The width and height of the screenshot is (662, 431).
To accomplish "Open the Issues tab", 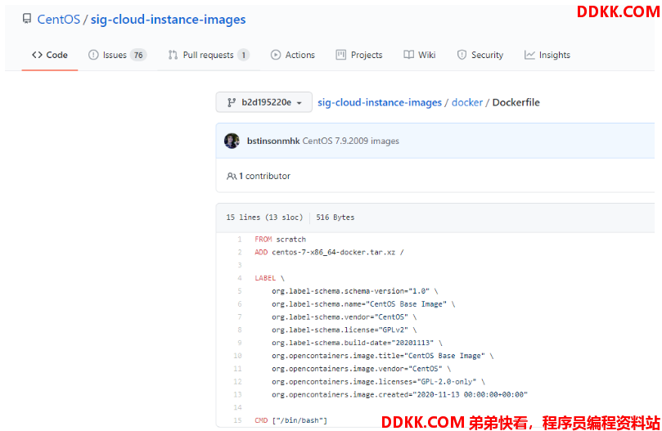I will pos(117,55).
